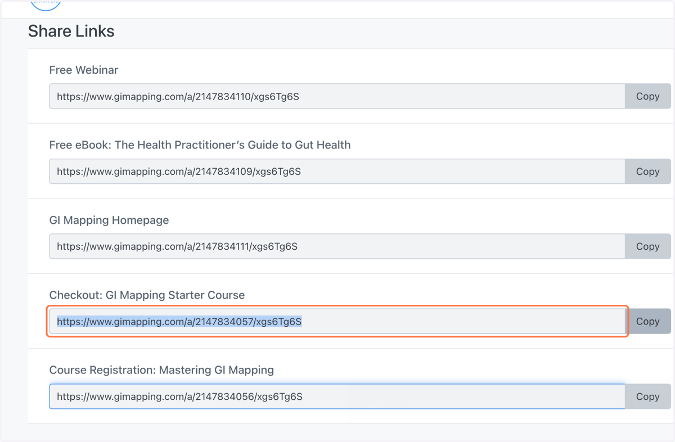Select the Free eBook URL field
The height and width of the screenshot is (442, 675).
tap(337, 172)
